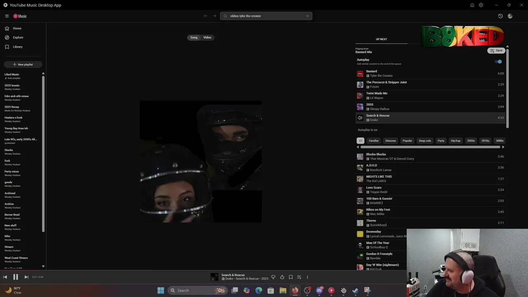Select the Party filter chip
528x297 pixels.
[441, 141]
